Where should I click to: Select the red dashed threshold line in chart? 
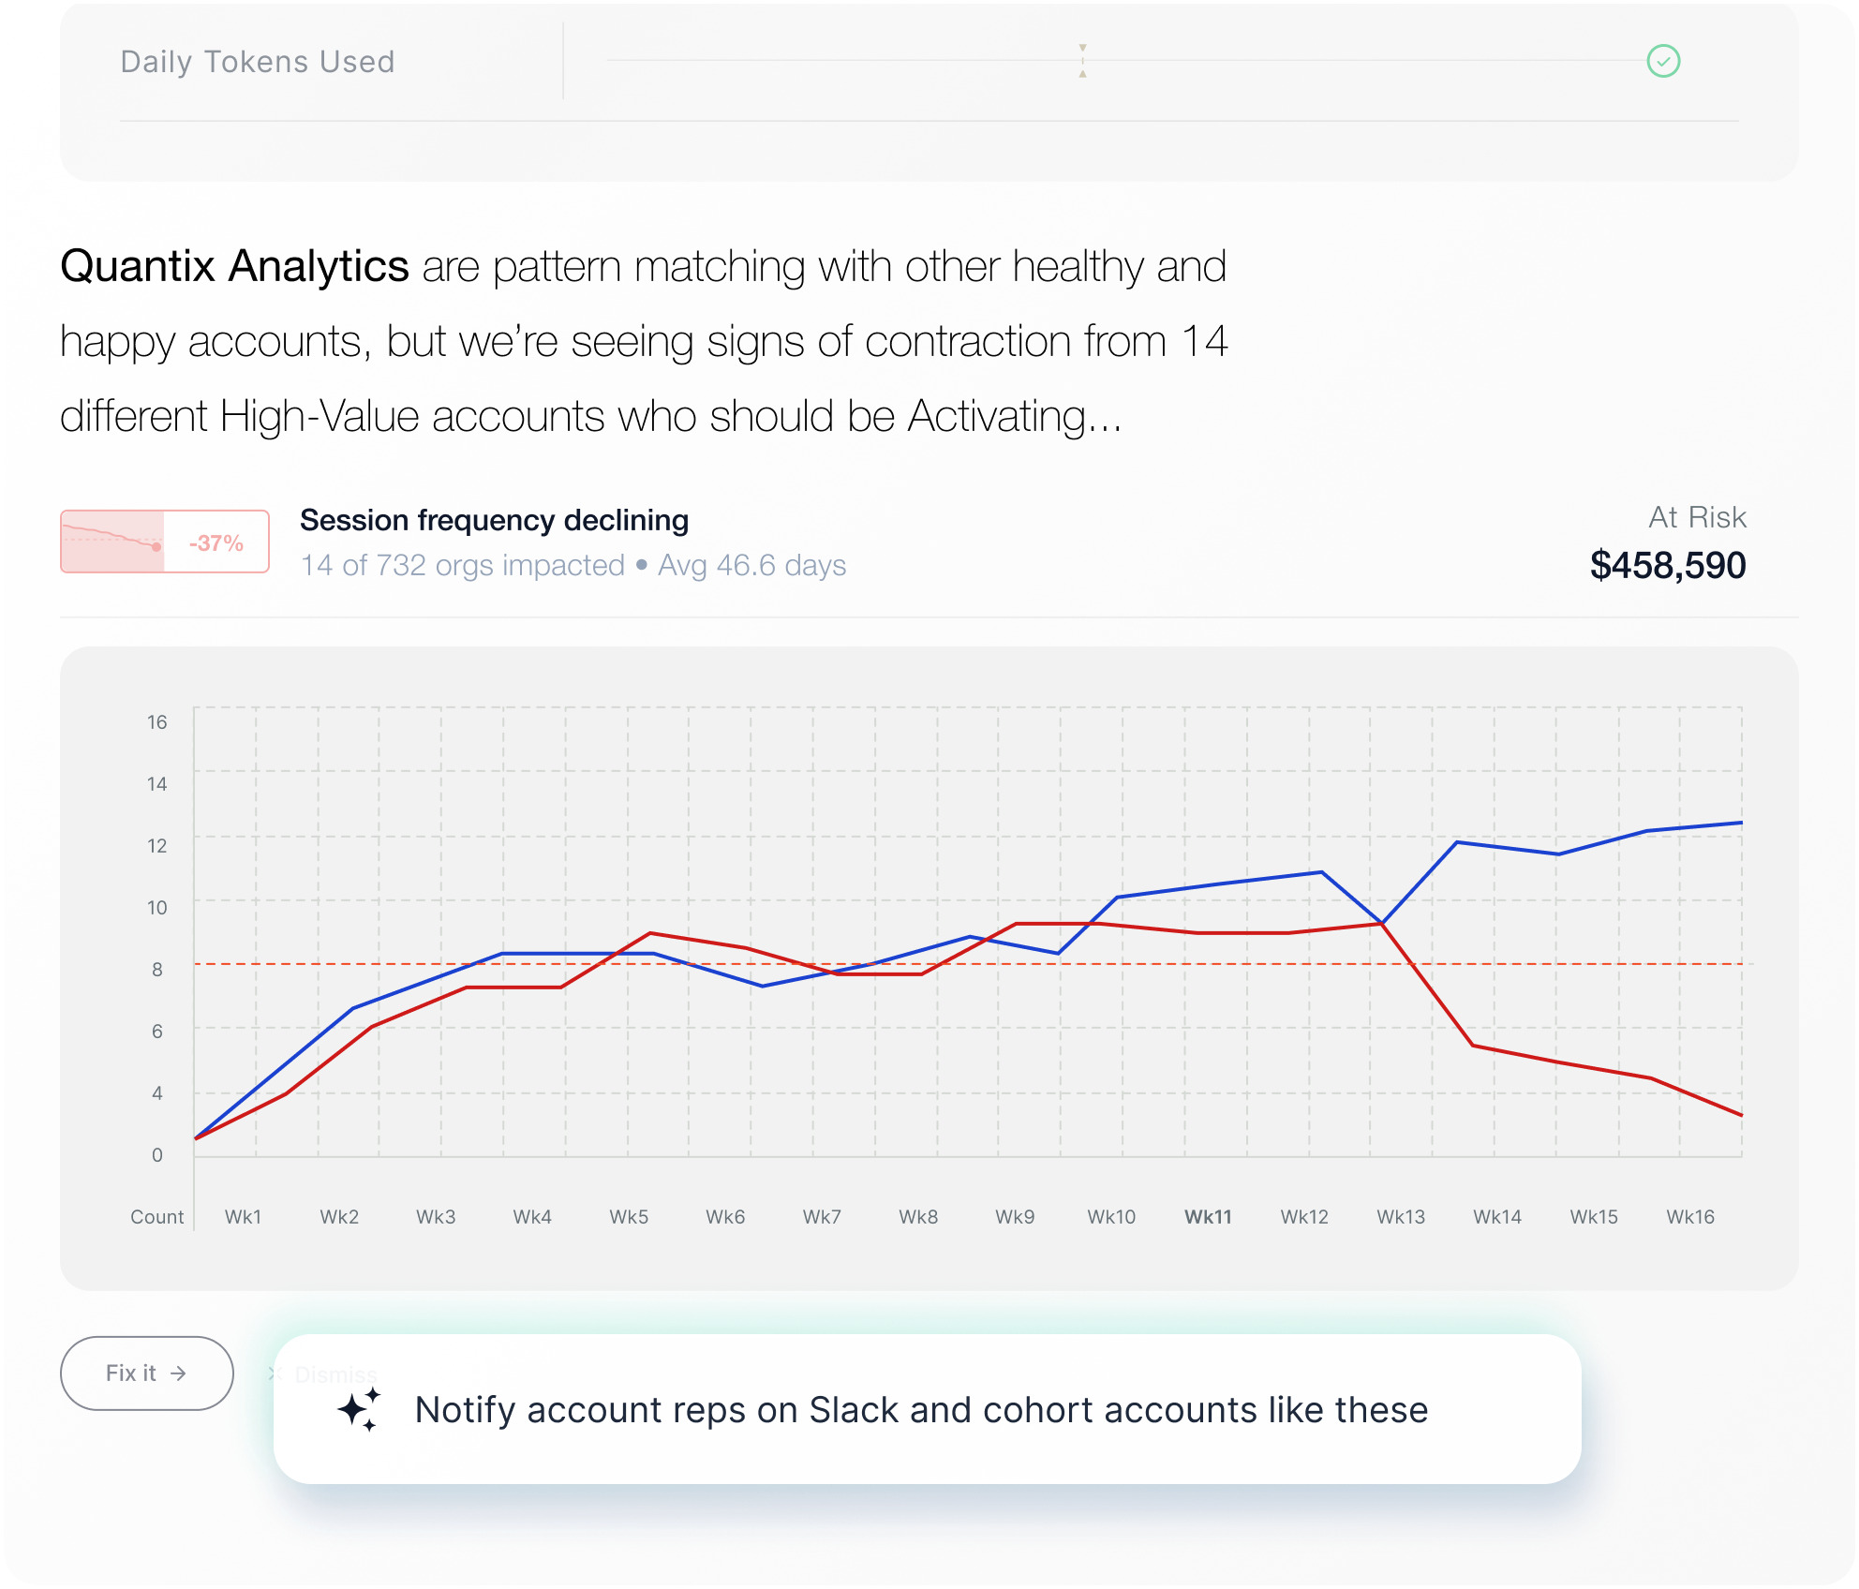pos(970,963)
